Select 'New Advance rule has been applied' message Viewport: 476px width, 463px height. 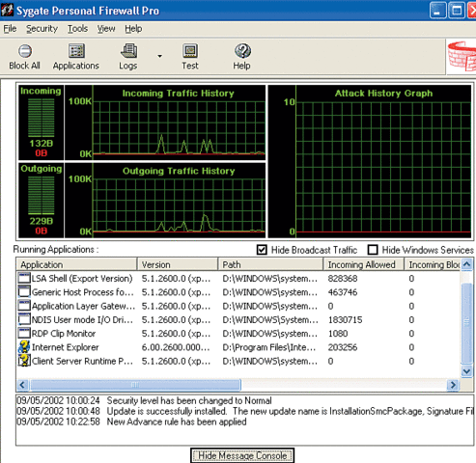tap(177, 422)
